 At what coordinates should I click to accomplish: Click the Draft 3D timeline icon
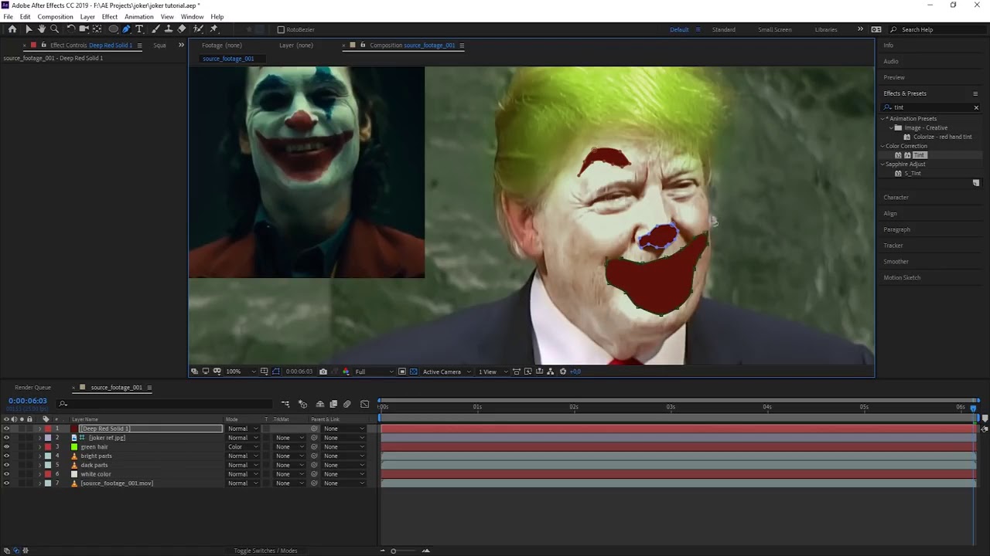(x=302, y=404)
